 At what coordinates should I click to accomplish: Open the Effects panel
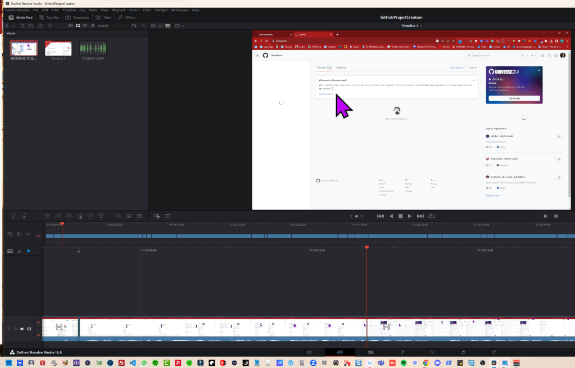pyautogui.click(x=126, y=17)
